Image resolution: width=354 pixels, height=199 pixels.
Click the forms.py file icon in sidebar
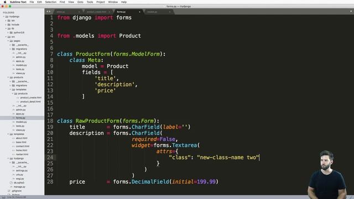13,118
